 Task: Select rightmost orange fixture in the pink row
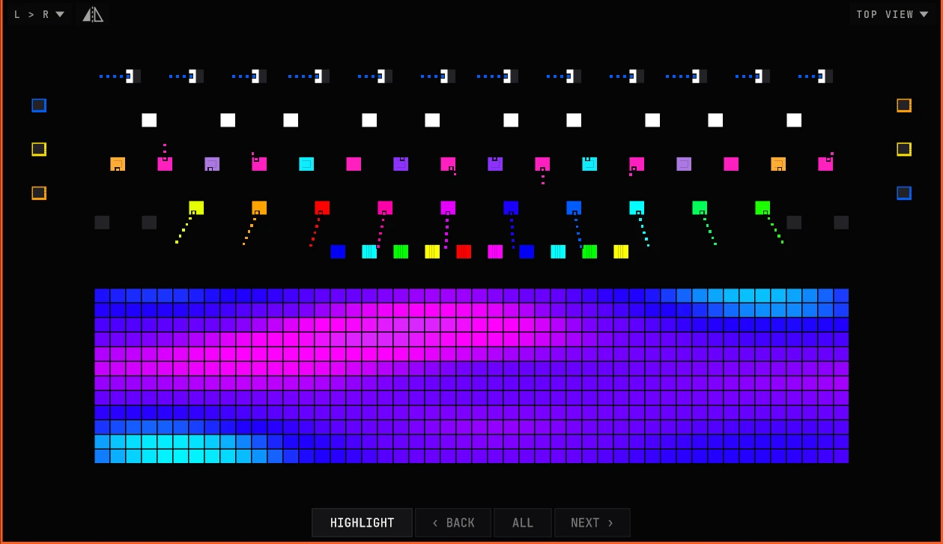coord(778,164)
